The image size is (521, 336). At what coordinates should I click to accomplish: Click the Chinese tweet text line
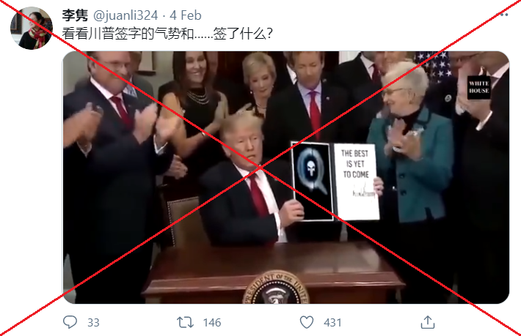pyautogui.click(x=167, y=34)
